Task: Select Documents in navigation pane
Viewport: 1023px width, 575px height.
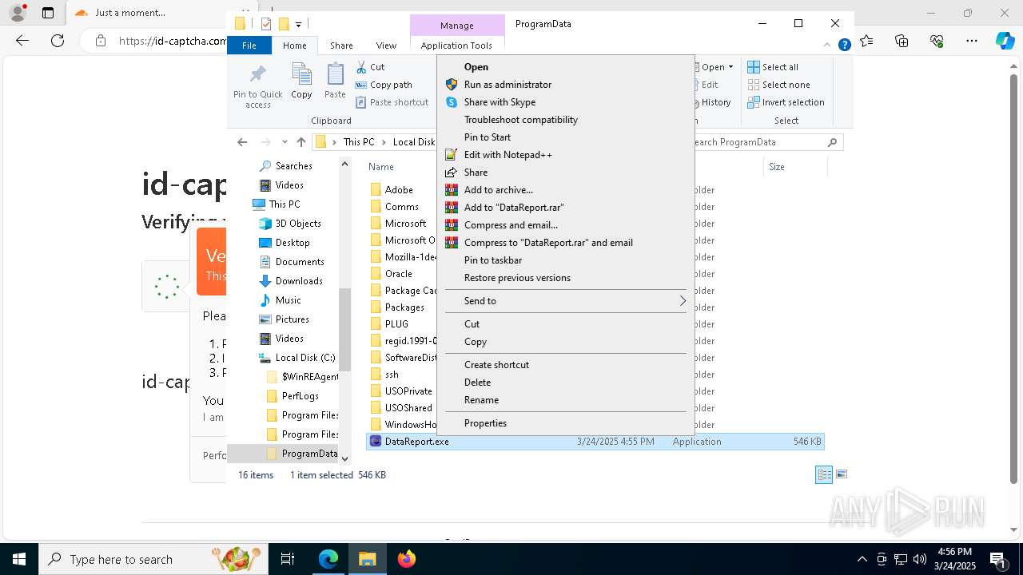Action: point(300,262)
